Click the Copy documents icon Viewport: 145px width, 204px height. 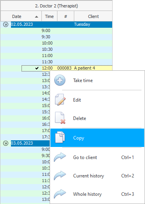click(x=60, y=138)
